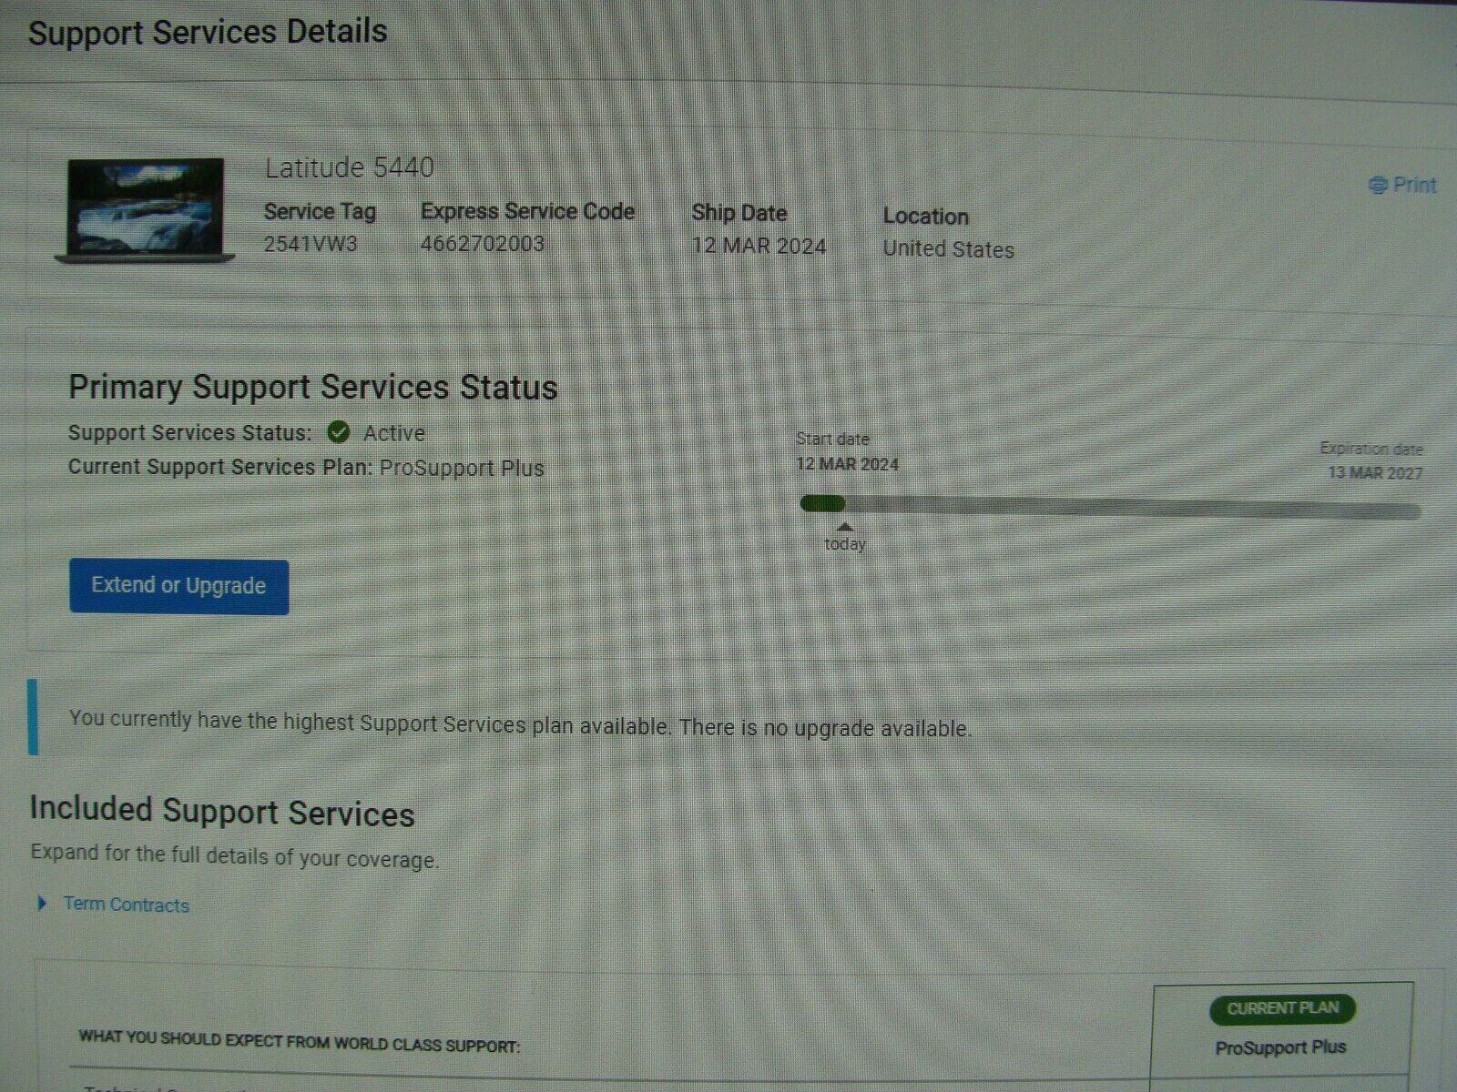This screenshot has height=1092, width=1457.
Task: Select express service code 4662702003
Action: pyautogui.click(x=483, y=244)
